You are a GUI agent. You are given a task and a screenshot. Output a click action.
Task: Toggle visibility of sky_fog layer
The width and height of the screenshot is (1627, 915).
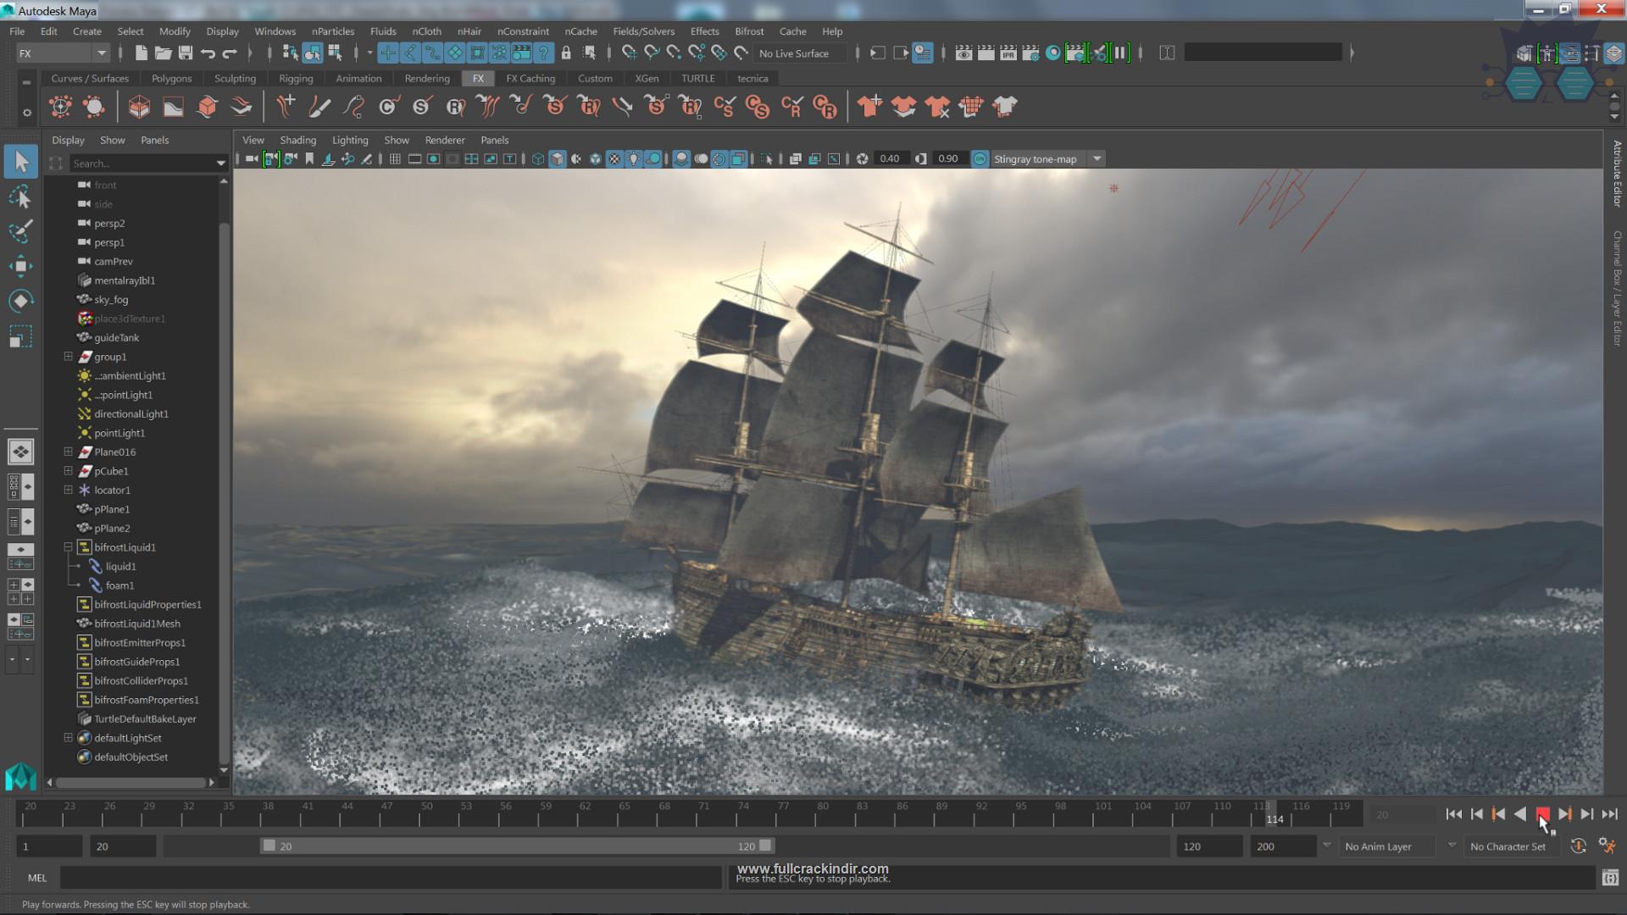point(85,298)
